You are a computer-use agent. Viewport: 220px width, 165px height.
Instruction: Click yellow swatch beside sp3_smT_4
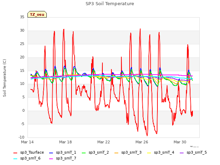click(x=149, y=153)
